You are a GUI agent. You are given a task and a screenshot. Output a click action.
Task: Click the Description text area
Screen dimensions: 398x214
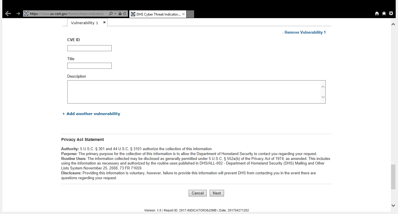pos(196,92)
